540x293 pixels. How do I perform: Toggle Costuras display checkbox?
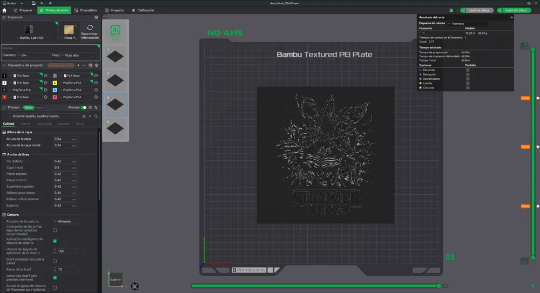[x=468, y=88]
